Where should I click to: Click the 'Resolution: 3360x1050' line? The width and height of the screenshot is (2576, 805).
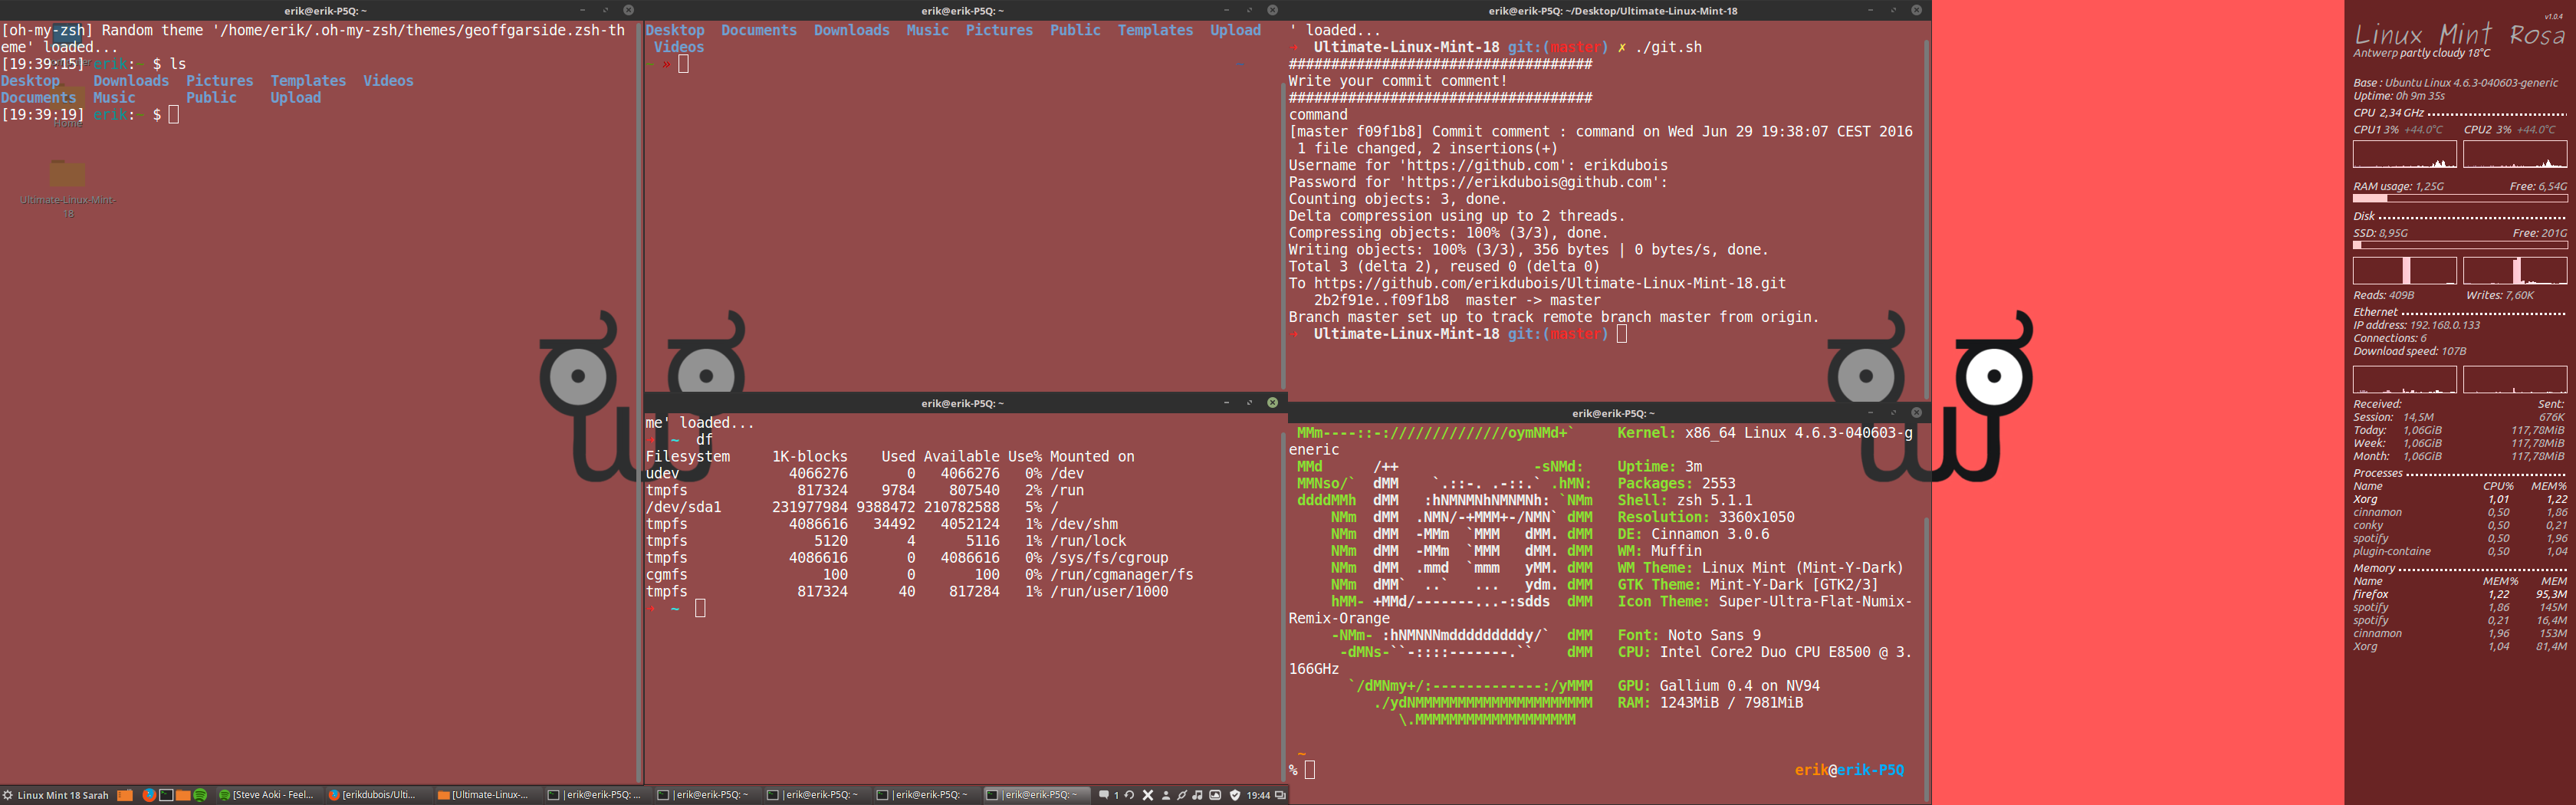[1705, 517]
